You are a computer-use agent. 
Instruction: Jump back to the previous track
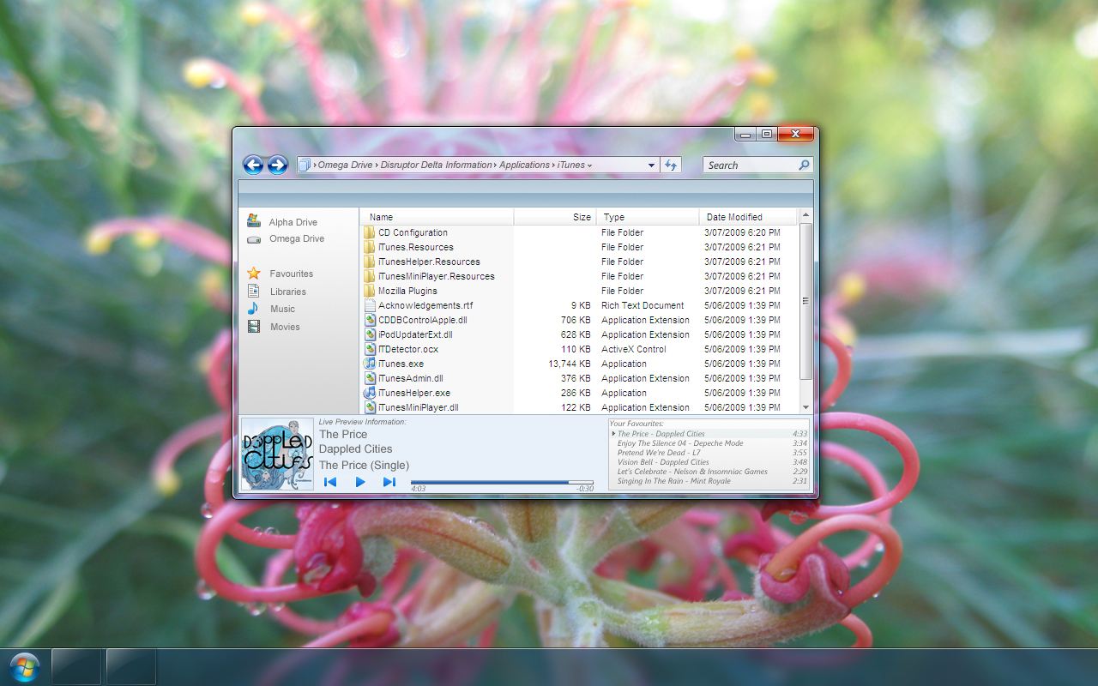pyautogui.click(x=330, y=482)
